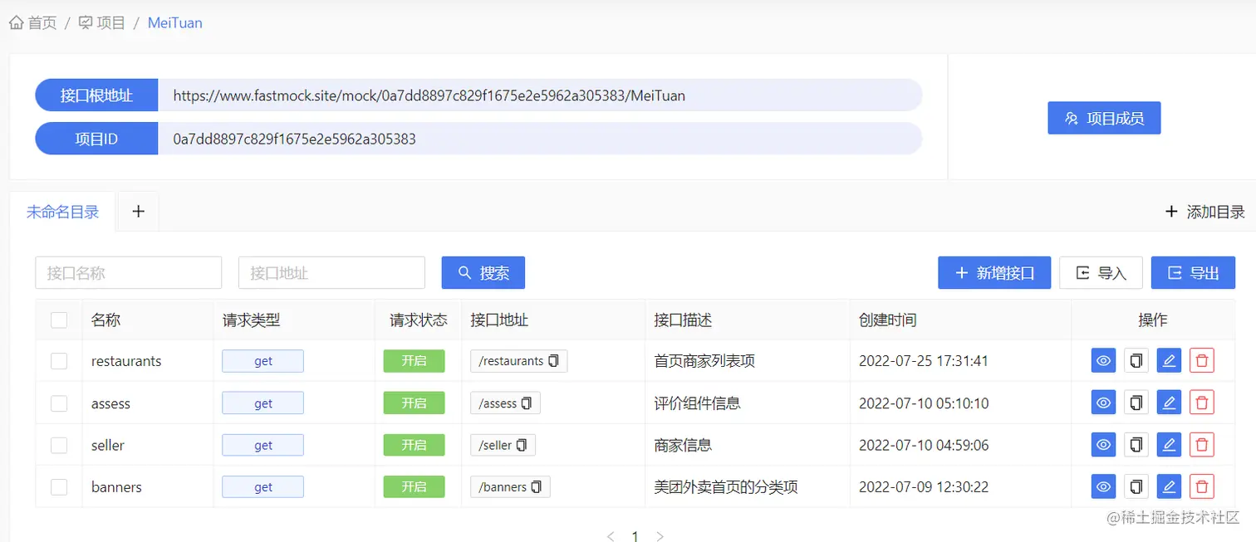
Task: View the assess interface via eye icon
Action: pos(1103,403)
